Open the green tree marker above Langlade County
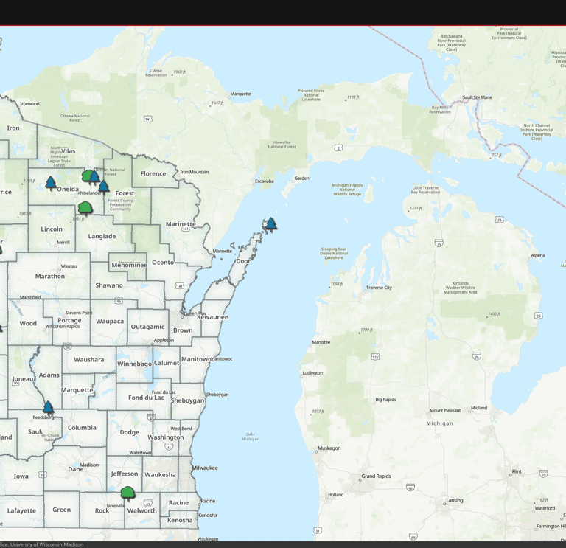Screen dimensions: 566x548 tap(85, 209)
